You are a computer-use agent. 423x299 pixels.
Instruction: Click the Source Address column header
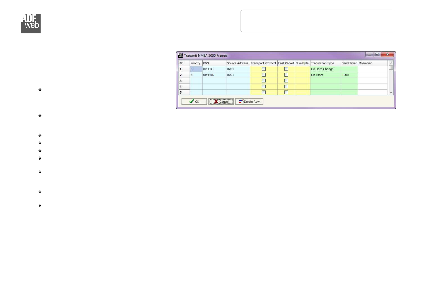coord(238,63)
